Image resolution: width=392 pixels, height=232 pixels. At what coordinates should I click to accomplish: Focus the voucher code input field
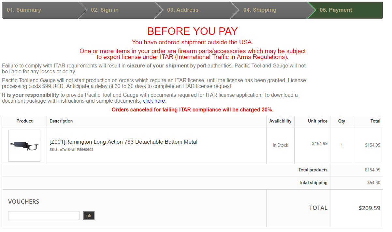(x=44, y=215)
